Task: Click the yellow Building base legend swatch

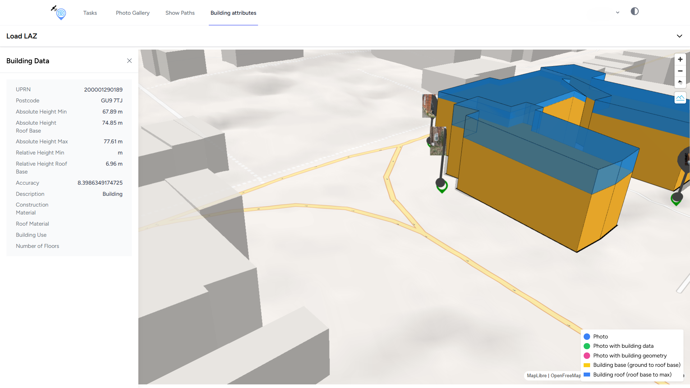Action: coord(587,365)
